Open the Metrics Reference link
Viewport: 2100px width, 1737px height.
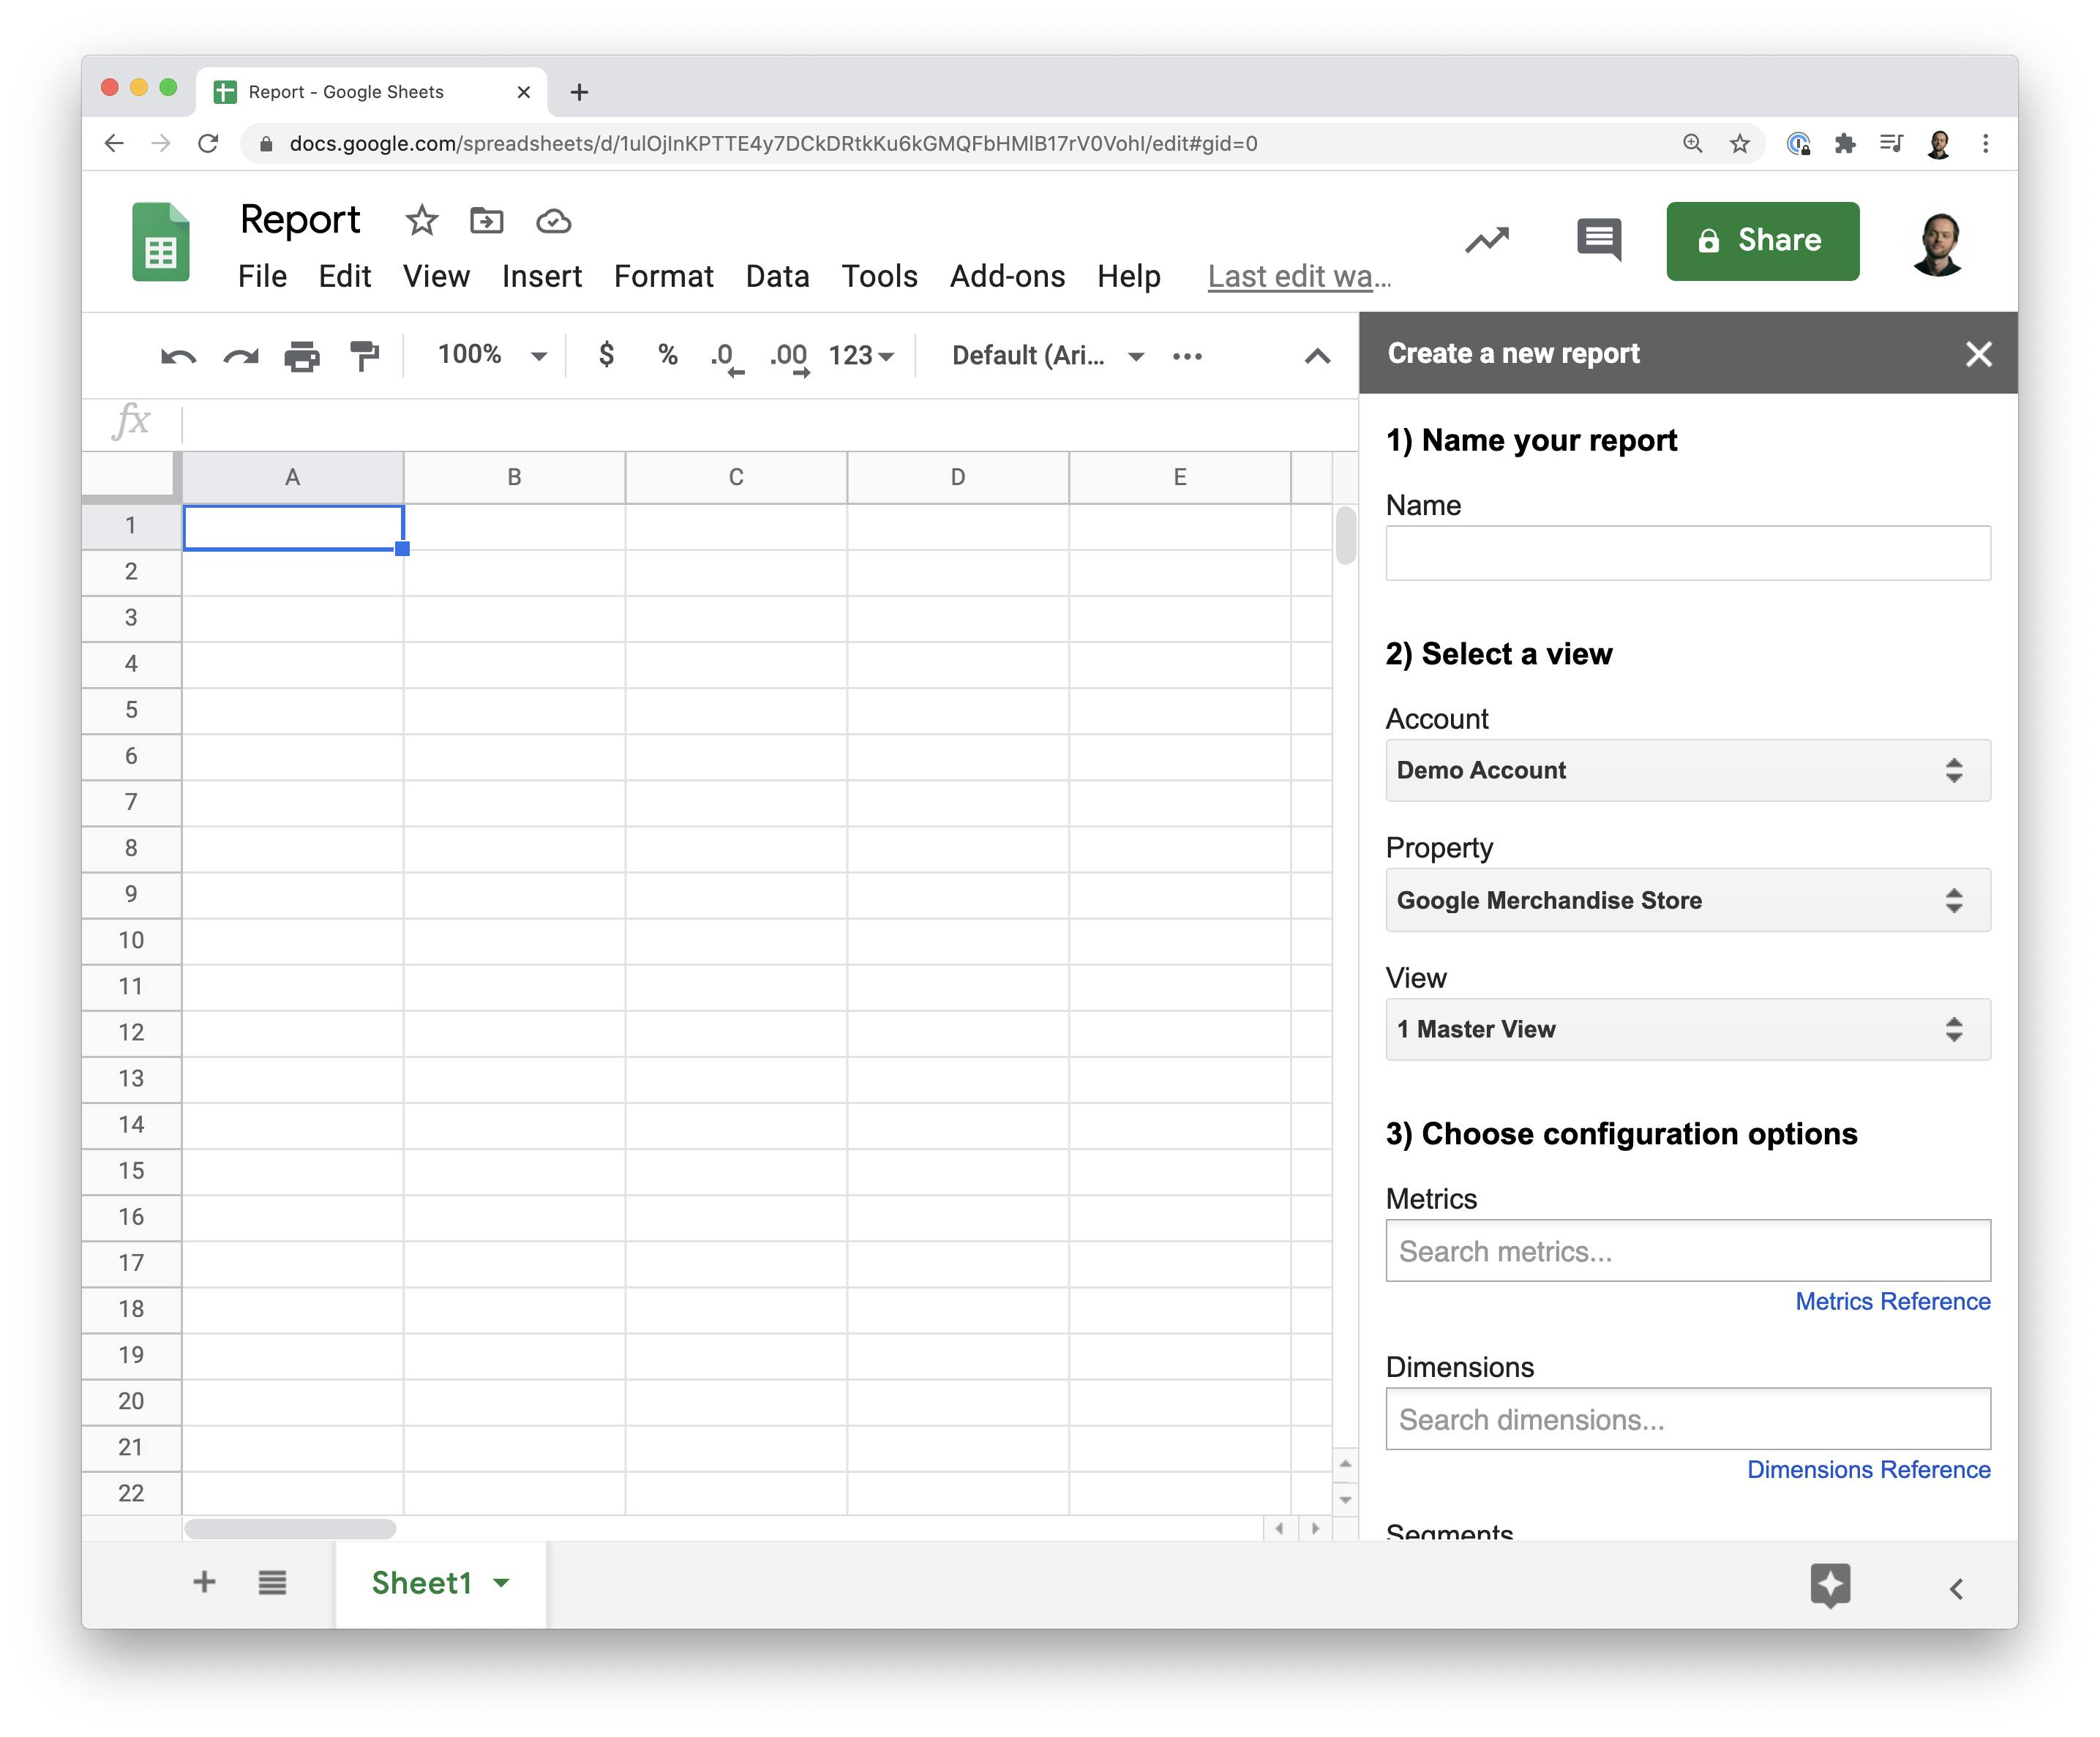(x=1892, y=1301)
